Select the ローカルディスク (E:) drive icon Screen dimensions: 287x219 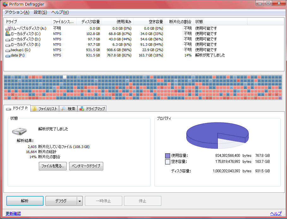click(8, 45)
